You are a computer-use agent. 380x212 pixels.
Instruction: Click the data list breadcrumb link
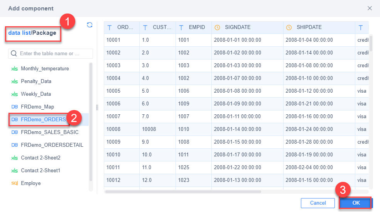[x=19, y=33]
